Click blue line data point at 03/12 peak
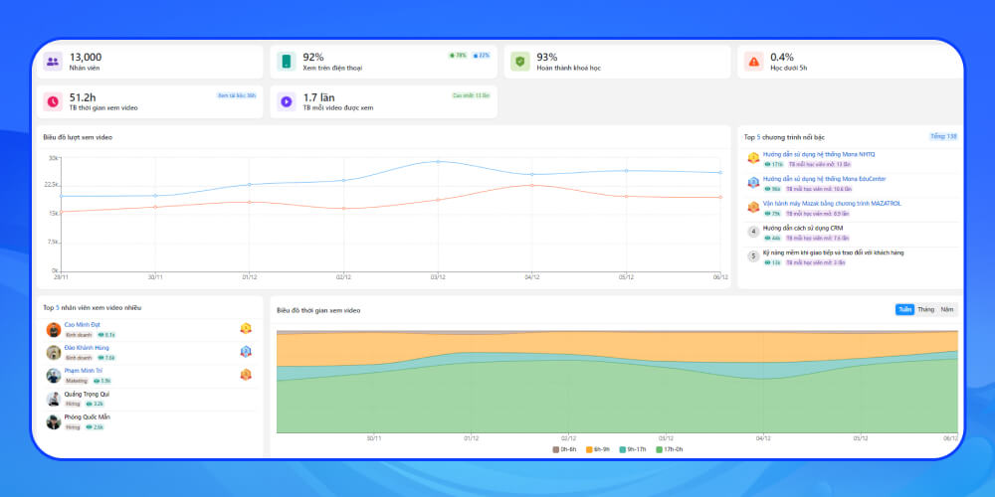The image size is (995, 497). pos(437,162)
